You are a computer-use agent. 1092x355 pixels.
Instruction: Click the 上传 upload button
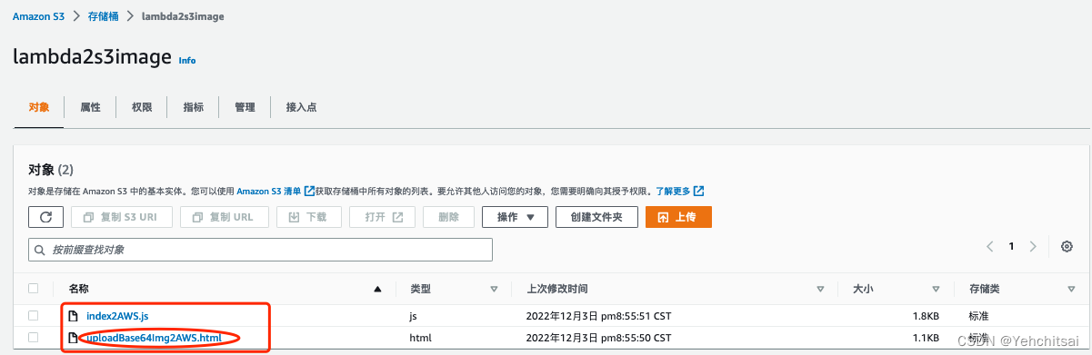coord(678,217)
